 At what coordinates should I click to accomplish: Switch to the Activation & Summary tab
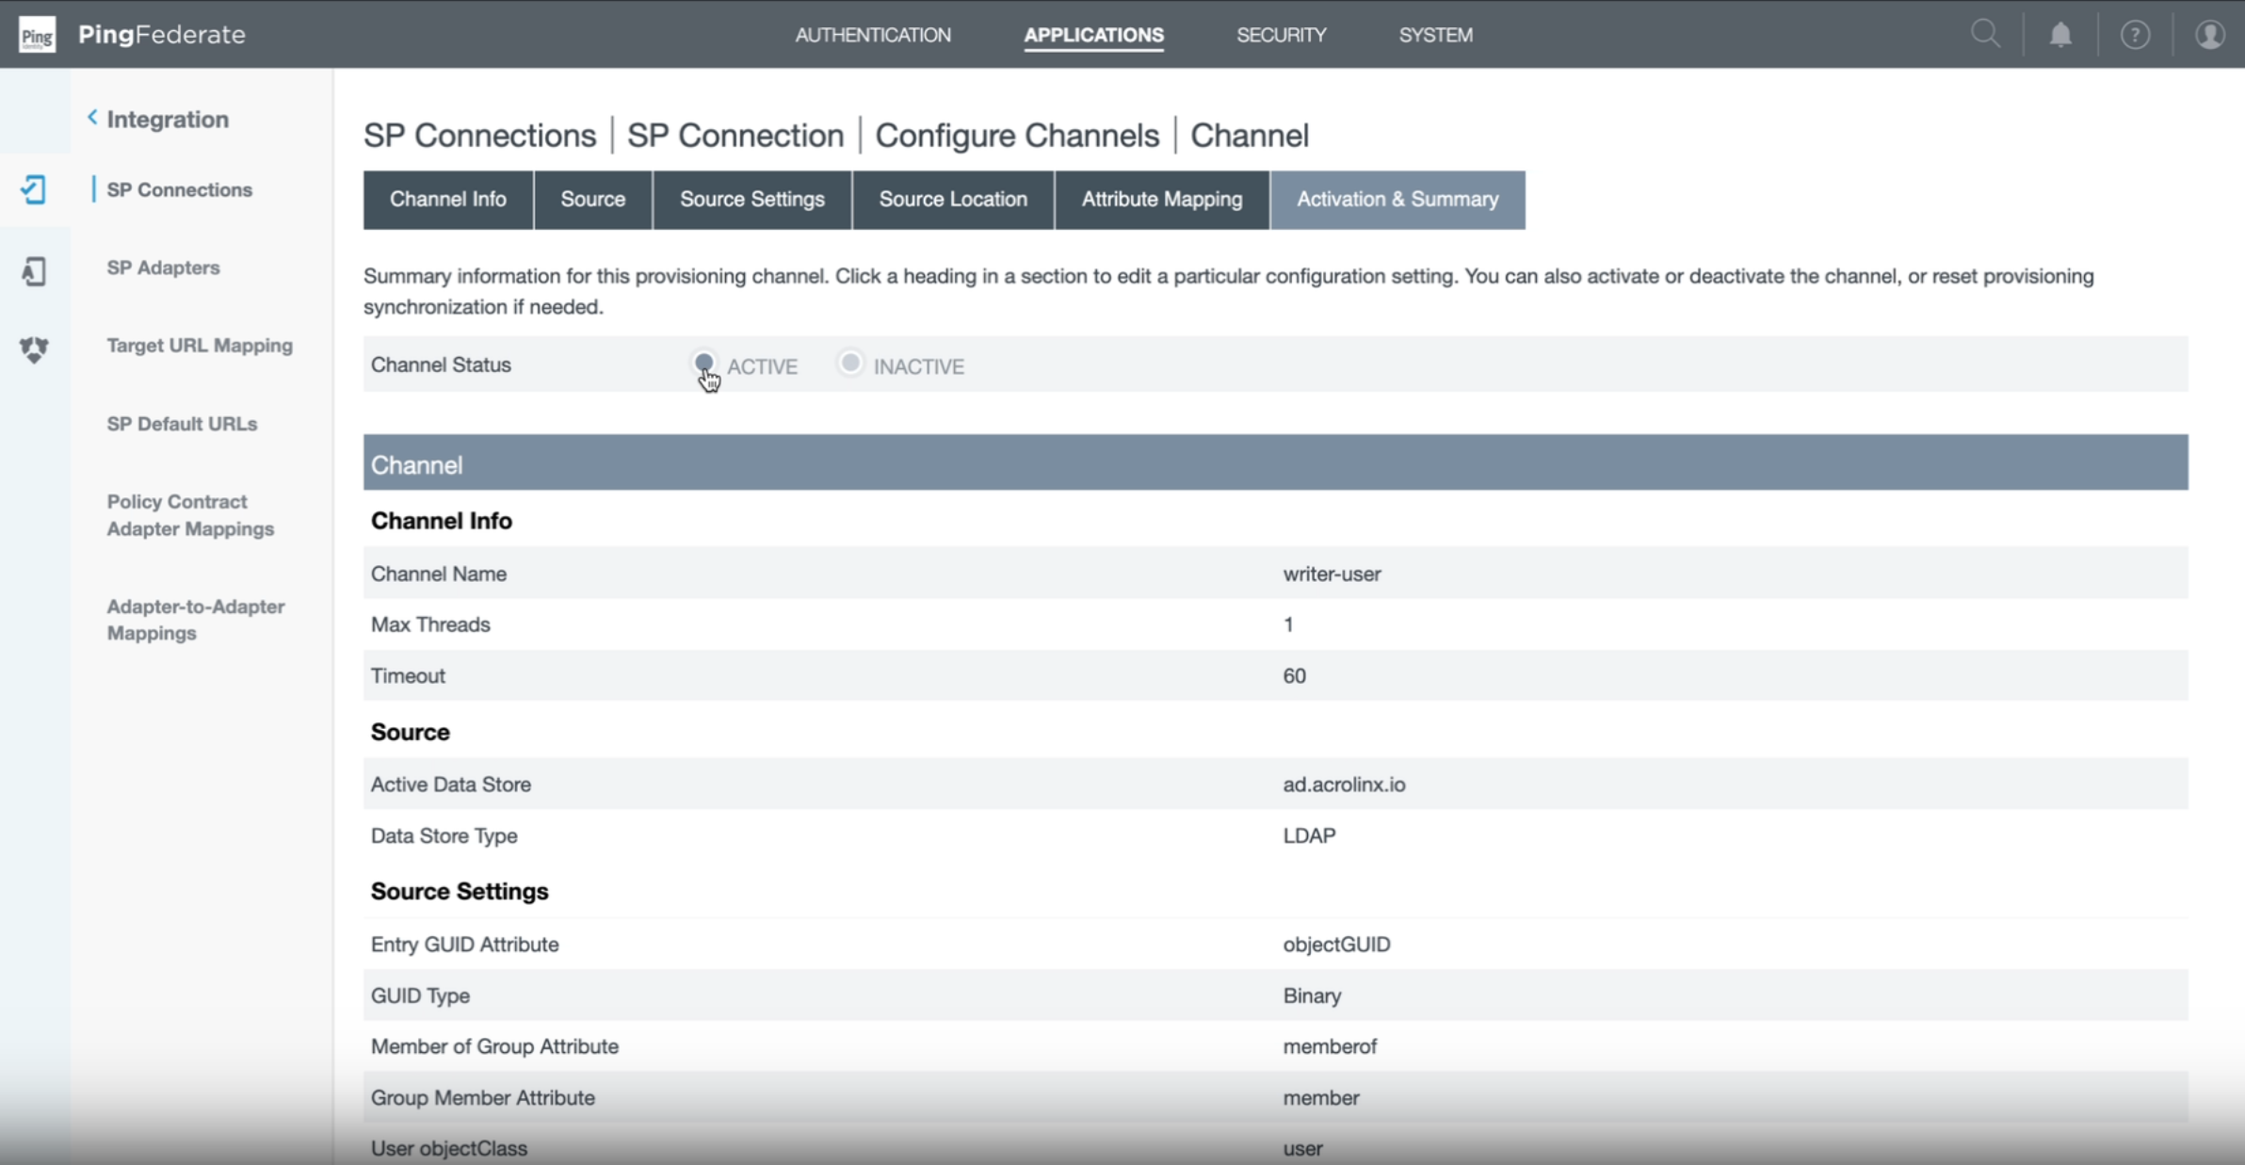click(x=1397, y=200)
